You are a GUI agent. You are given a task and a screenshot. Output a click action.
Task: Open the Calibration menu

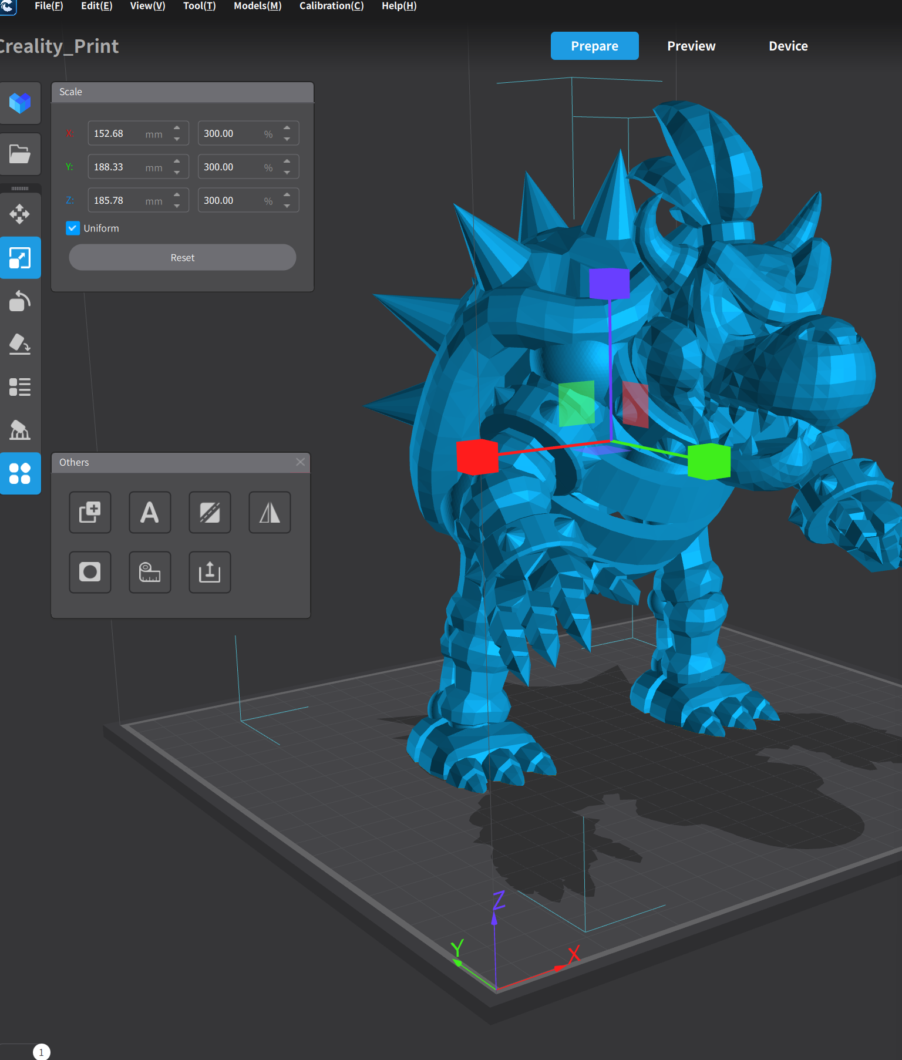(331, 6)
